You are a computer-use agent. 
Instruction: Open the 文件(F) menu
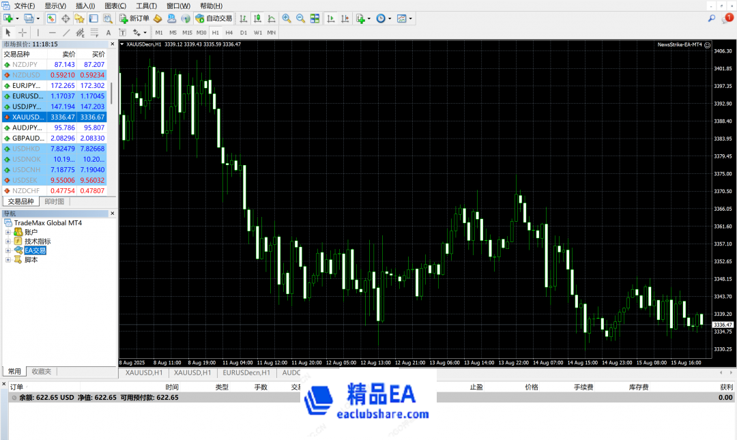[24, 5]
